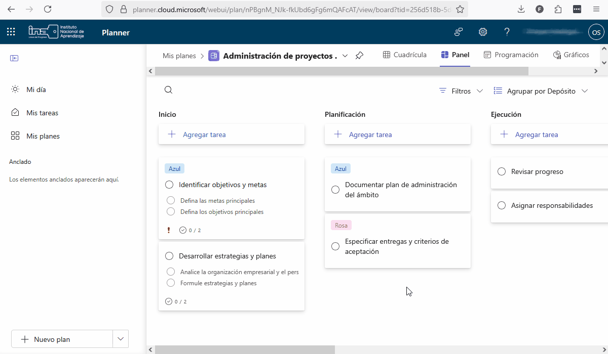
Task: Click the Planner settings gear icon
Action: pos(483,32)
